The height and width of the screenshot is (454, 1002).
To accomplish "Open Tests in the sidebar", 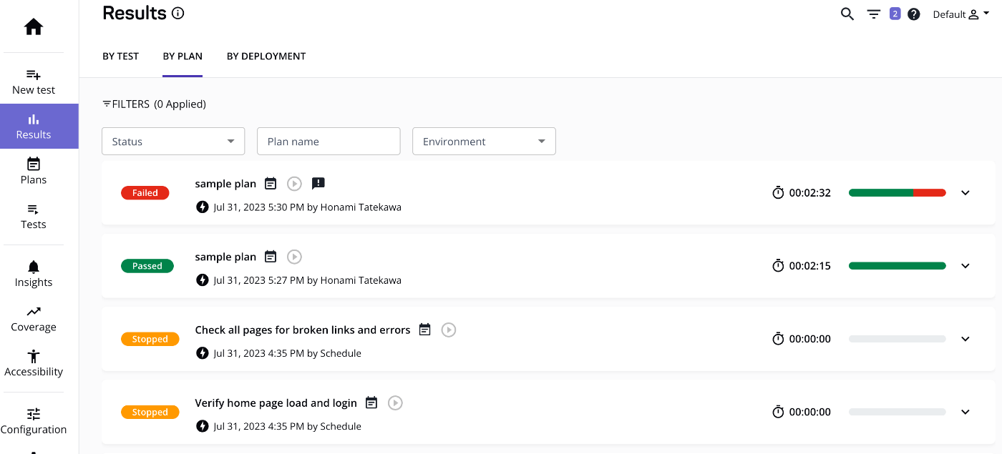I will [x=34, y=216].
